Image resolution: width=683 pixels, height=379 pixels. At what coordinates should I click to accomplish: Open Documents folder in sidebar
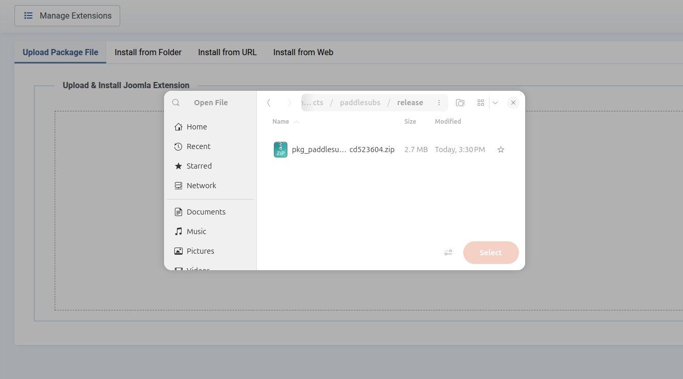pos(210,212)
